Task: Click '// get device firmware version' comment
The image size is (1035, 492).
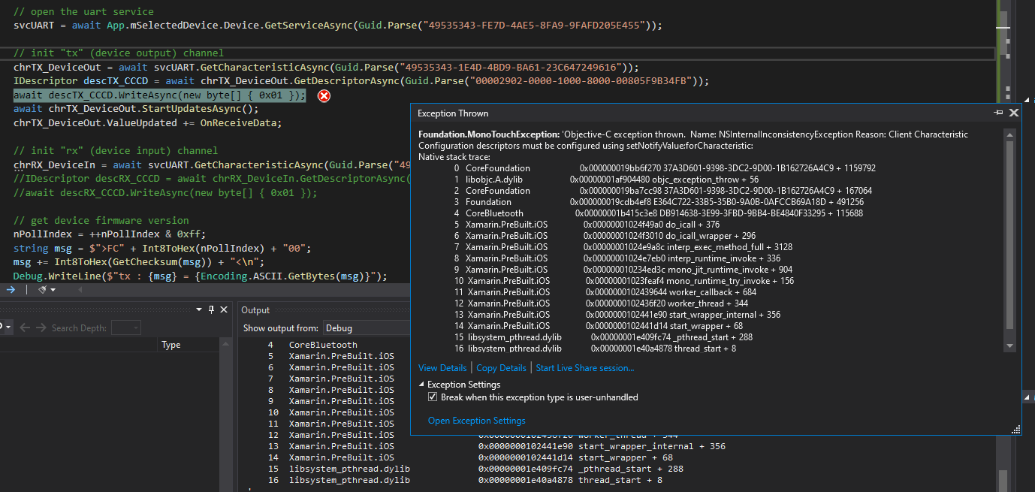Action: [101, 220]
